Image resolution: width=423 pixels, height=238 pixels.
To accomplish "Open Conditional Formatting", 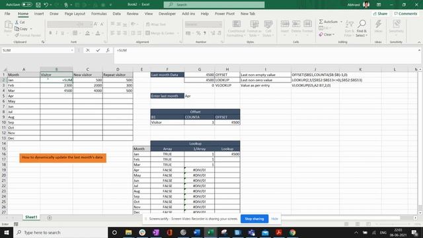I will coord(237,28).
